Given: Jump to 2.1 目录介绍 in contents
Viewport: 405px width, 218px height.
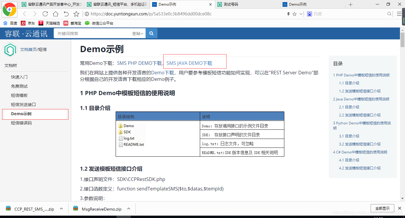Looking at the screenshot, I should 349,107.
